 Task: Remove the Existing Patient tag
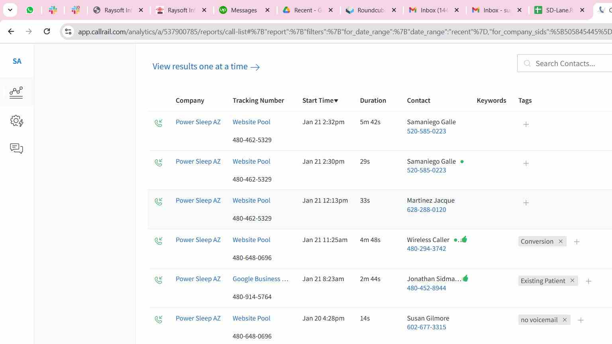pos(572,281)
